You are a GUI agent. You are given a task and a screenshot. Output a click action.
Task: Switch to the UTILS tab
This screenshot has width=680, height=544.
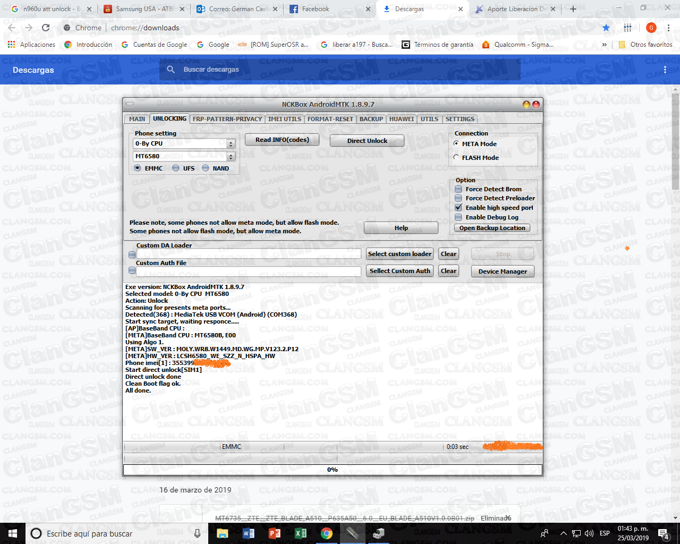pyautogui.click(x=430, y=119)
